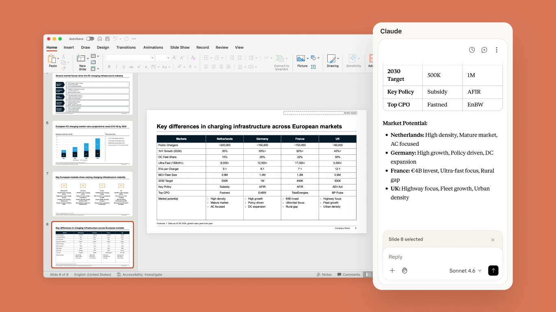Open the Record ribbon tab
556x312 pixels.
(x=203, y=48)
